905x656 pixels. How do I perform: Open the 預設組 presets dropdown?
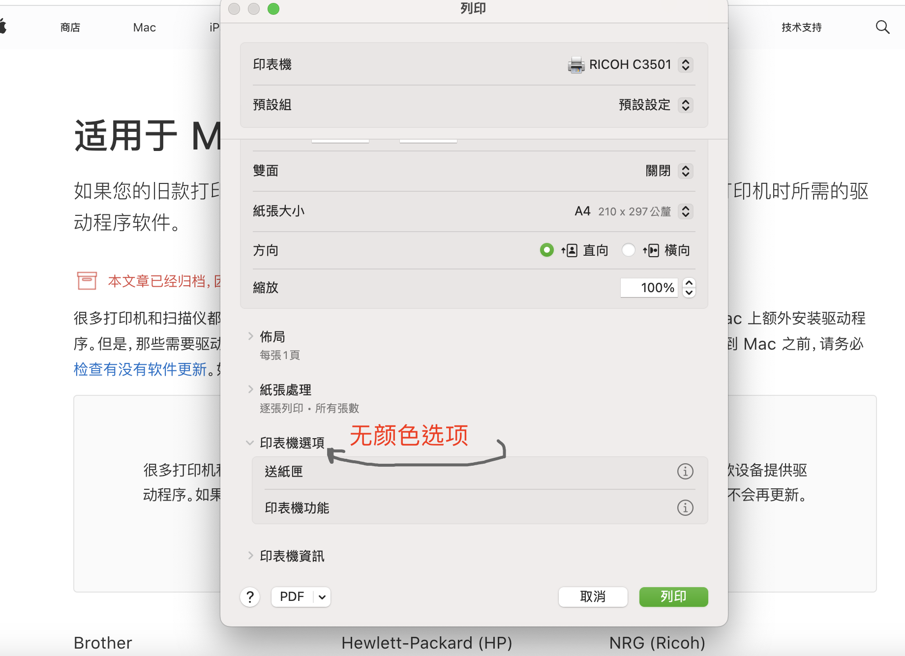coord(686,105)
